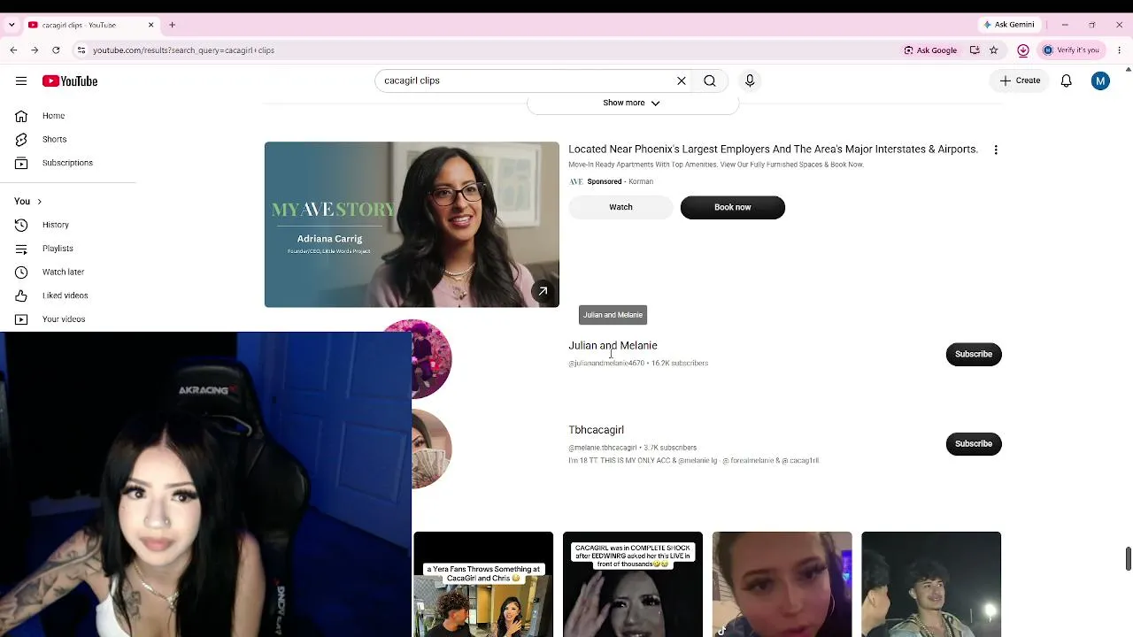Go forward in browser history
The width and height of the screenshot is (1133, 637).
(x=35, y=50)
